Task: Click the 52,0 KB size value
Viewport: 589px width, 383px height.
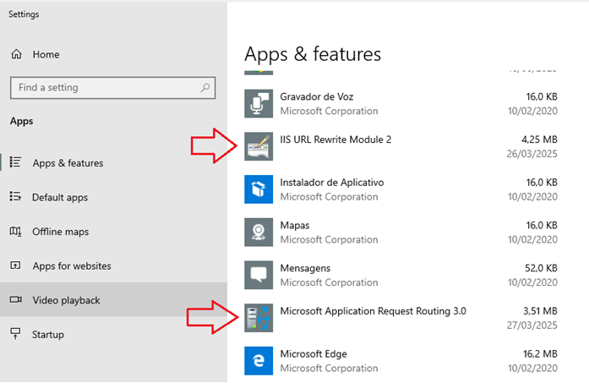Action: coord(541,268)
